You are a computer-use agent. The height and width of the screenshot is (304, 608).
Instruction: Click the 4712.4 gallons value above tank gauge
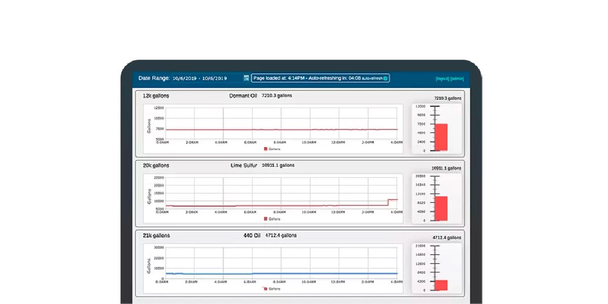click(x=447, y=237)
